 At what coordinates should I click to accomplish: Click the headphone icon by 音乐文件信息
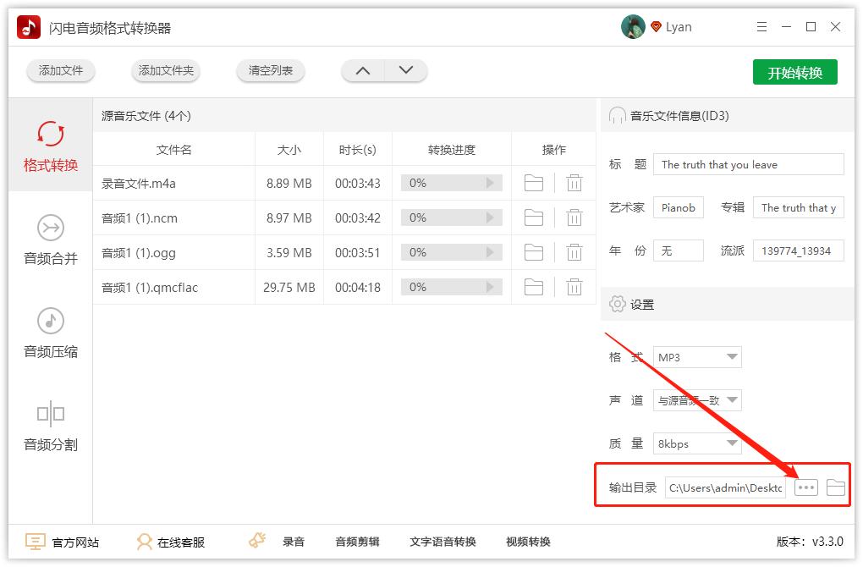coord(617,116)
